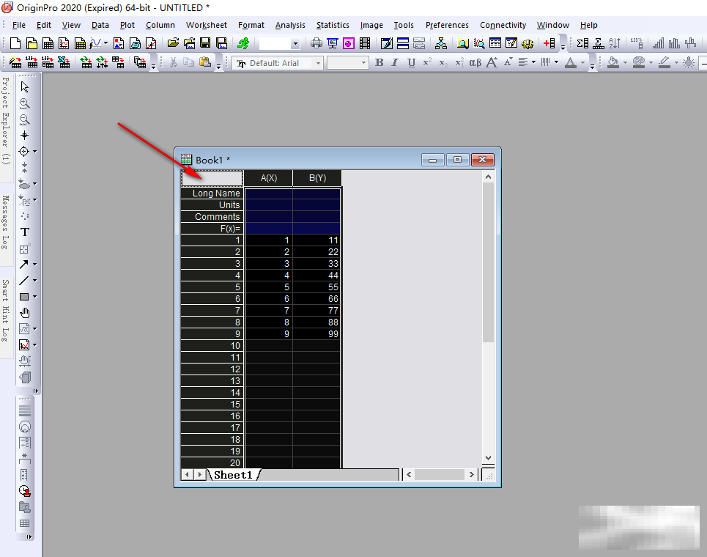Toggle Underline text formatting
This screenshot has height=557, width=707.
click(x=411, y=63)
